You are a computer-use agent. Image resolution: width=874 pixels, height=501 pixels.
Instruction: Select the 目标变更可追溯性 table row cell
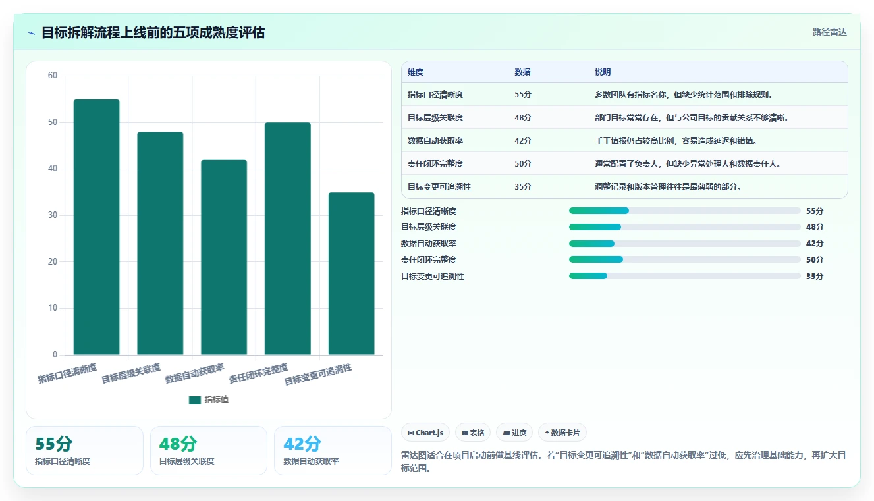[439, 187]
